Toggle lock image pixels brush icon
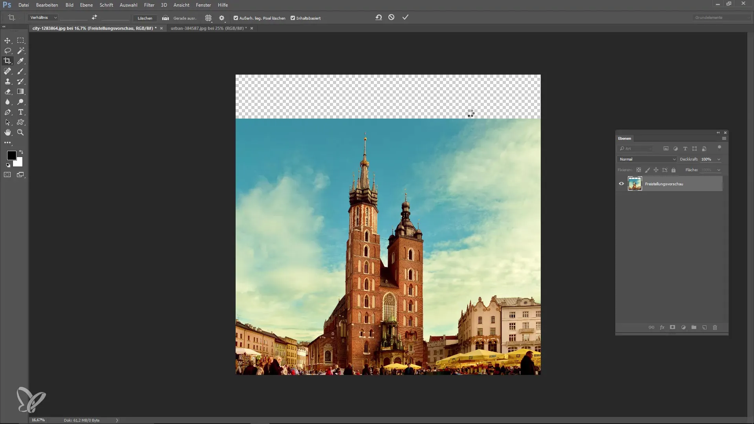This screenshot has height=424, width=754. pyautogui.click(x=647, y=170)
